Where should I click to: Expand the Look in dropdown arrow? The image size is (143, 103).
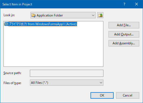(x=93, y=15)
